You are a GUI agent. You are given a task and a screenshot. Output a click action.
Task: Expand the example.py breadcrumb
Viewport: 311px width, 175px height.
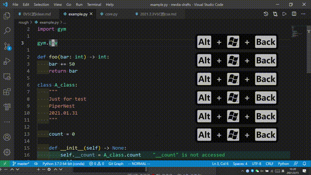pyautogui.click(x=49, y=22)
